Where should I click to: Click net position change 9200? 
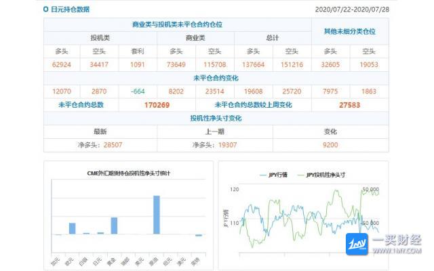click(x=330, y=145)
